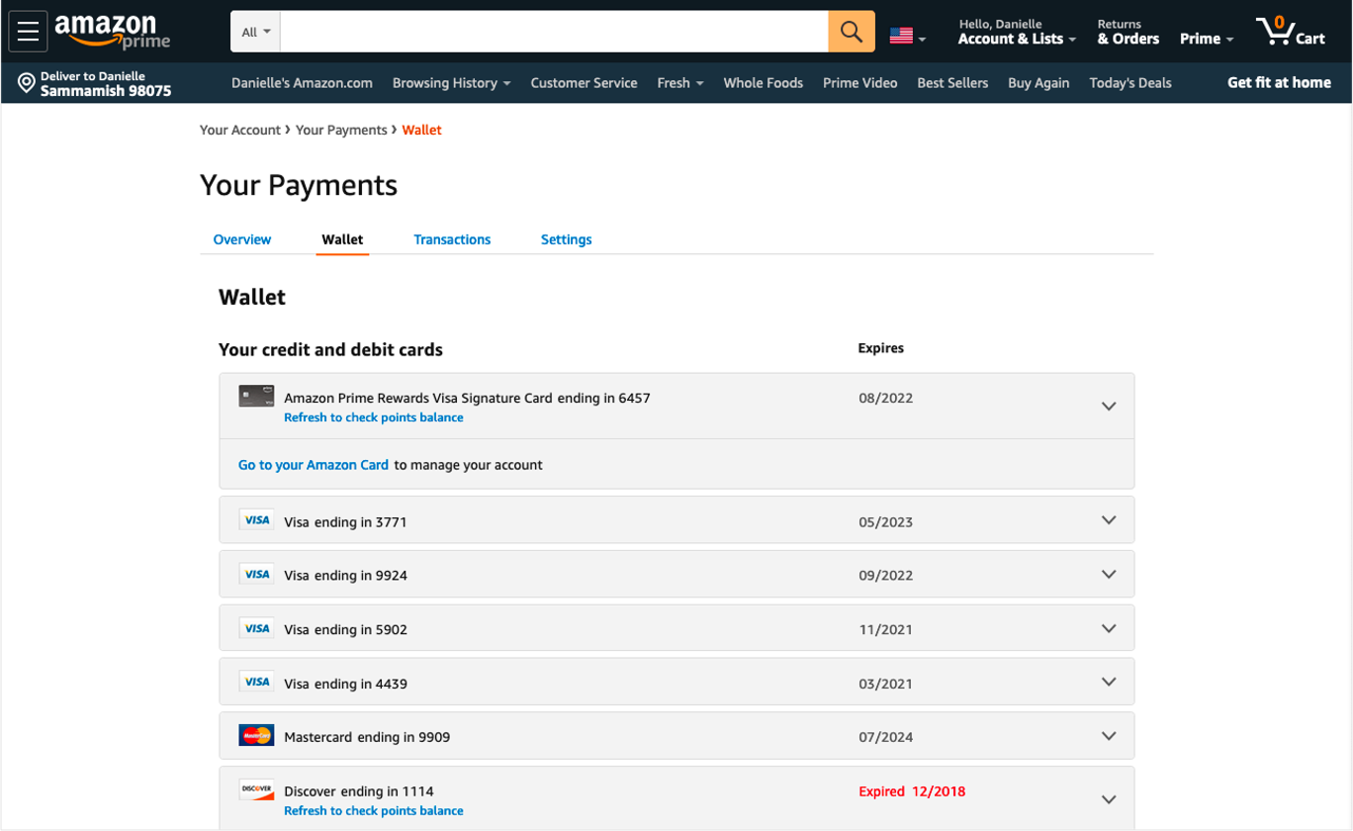Click inside the Amazon search field
Viewport: 1353px width, 831px height.
pyautogui.click(x=554, y=32)
